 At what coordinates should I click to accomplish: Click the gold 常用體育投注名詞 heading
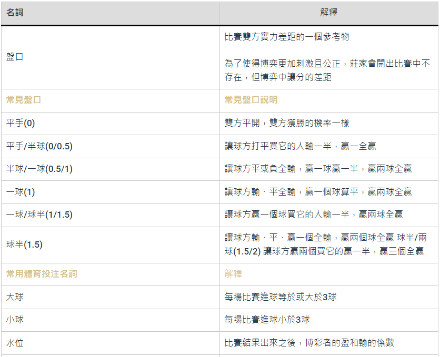(42, 274)
